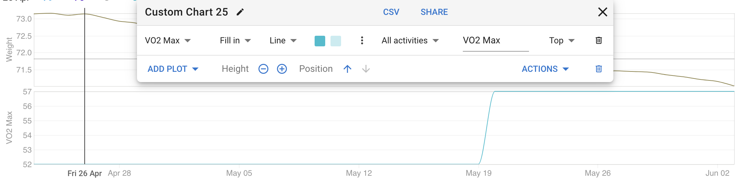The width and height of the screenshot is (747, 186).
Task: Move chart position up with arrow
Action: [347, 69]
